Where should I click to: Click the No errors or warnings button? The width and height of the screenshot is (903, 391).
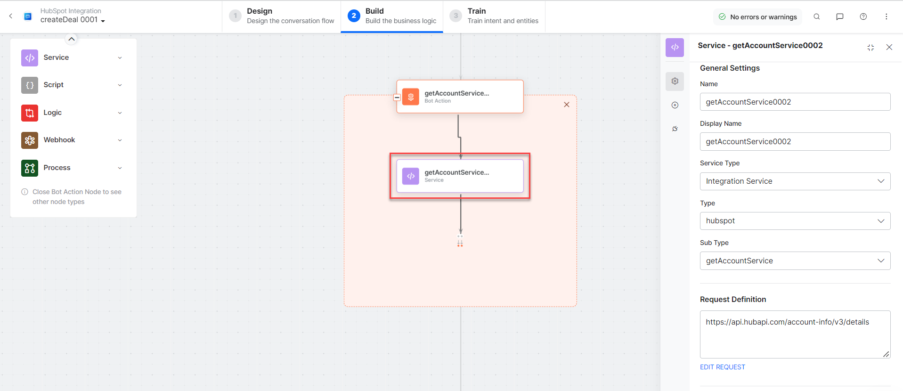click(757, 17)
